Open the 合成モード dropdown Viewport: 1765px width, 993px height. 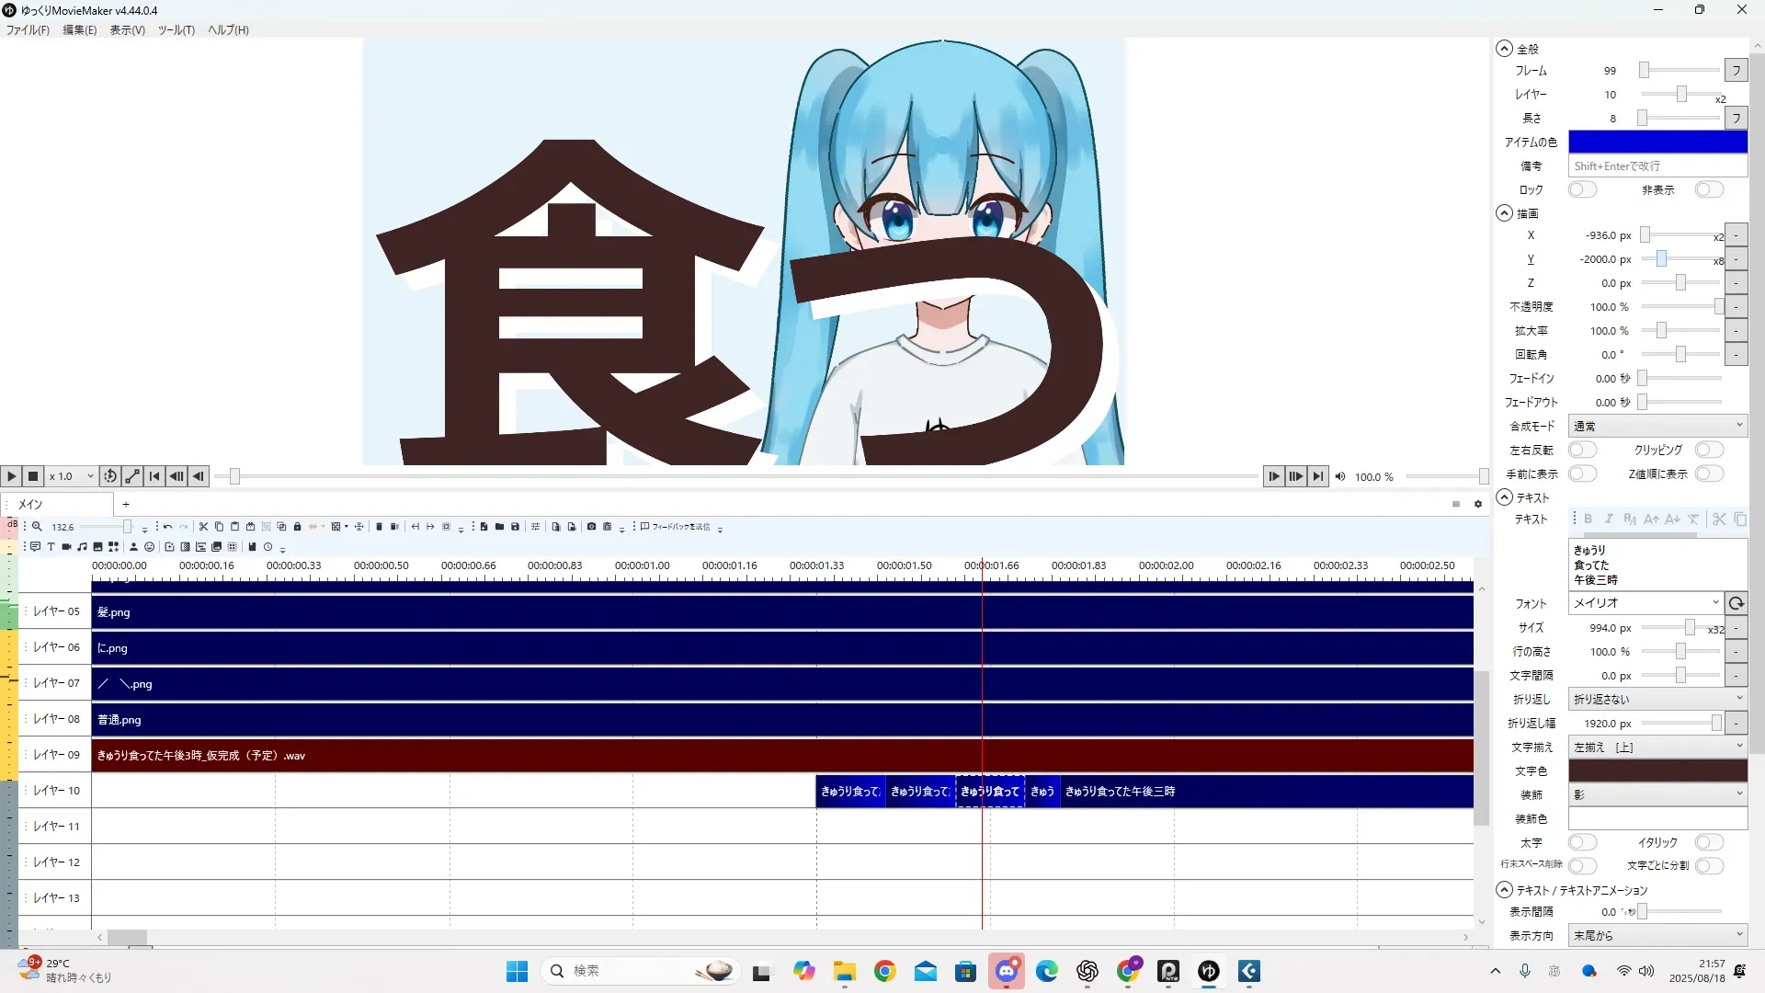tap(1657, 426)
